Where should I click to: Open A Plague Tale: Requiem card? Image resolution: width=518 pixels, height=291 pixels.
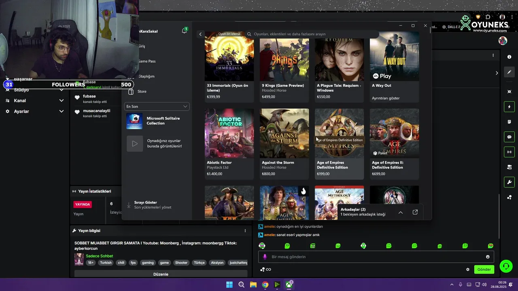pyautogui.click(x=339, y=67)
